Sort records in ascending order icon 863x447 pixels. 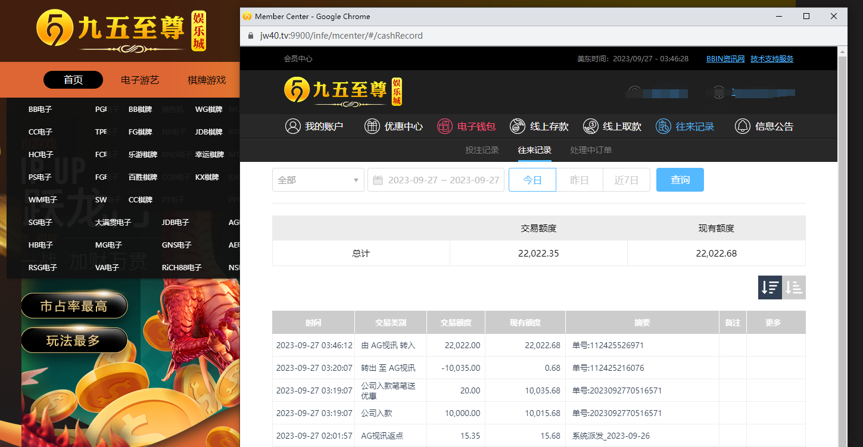point(793,287)
